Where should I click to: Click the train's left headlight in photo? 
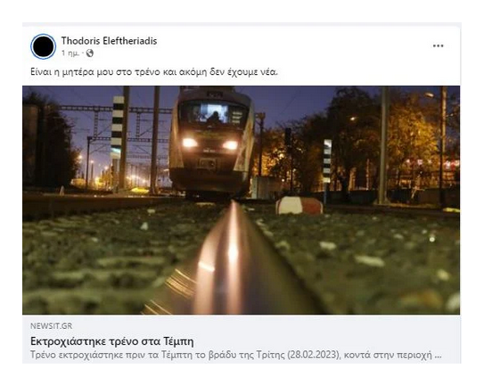coord(189,143)
